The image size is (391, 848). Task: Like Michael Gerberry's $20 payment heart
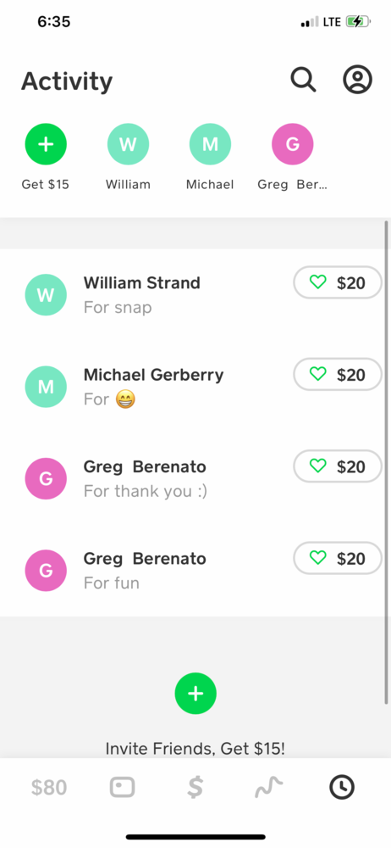pos(318,374)
